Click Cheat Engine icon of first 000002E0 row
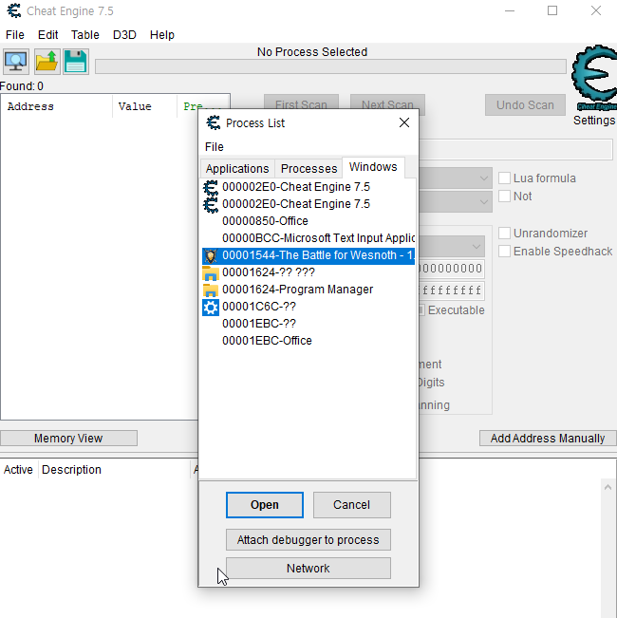617x618 pixels. (211, 188)
